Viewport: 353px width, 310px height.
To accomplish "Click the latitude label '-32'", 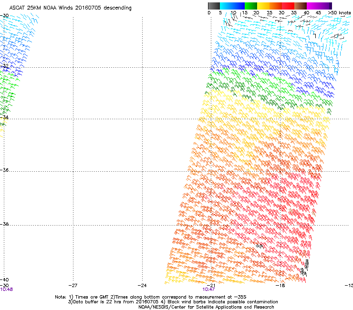I will (x=4, y=66).
